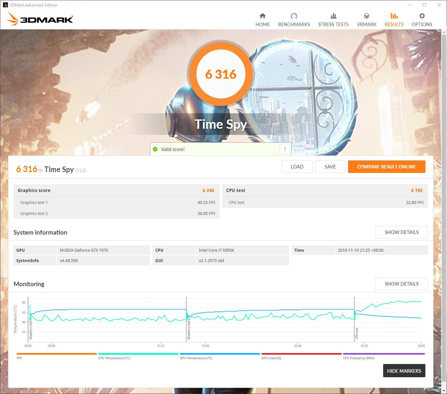
Task: Hide markers on the monitoring chart
Action: click(404, 371)
